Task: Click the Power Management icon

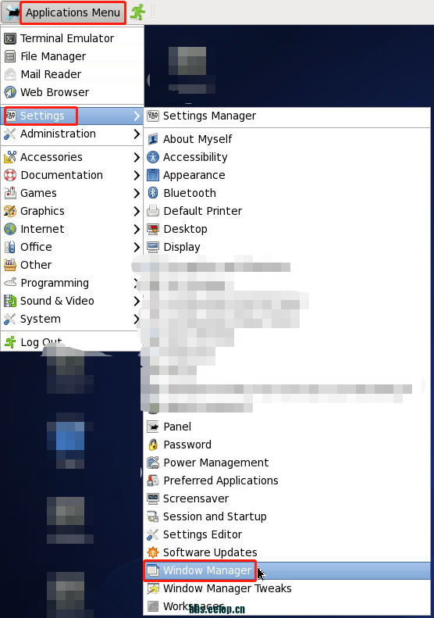Action: point(153,463)
